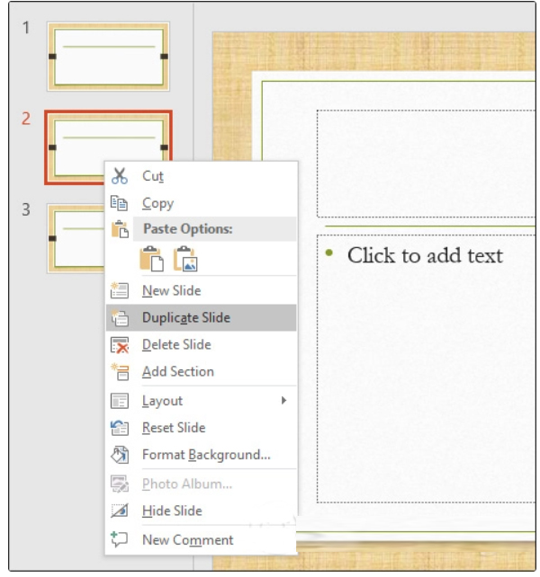
Task: Choose Reset Slide menu entry
Action: [x=202, y=428]
